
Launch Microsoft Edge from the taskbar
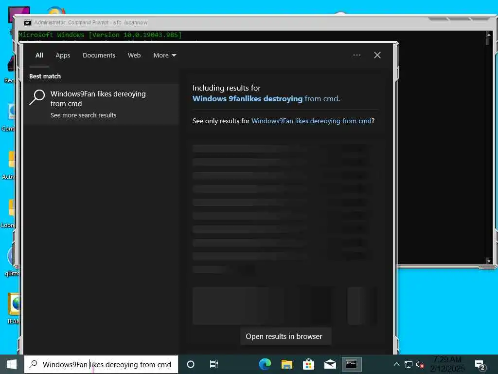[265, 364]
